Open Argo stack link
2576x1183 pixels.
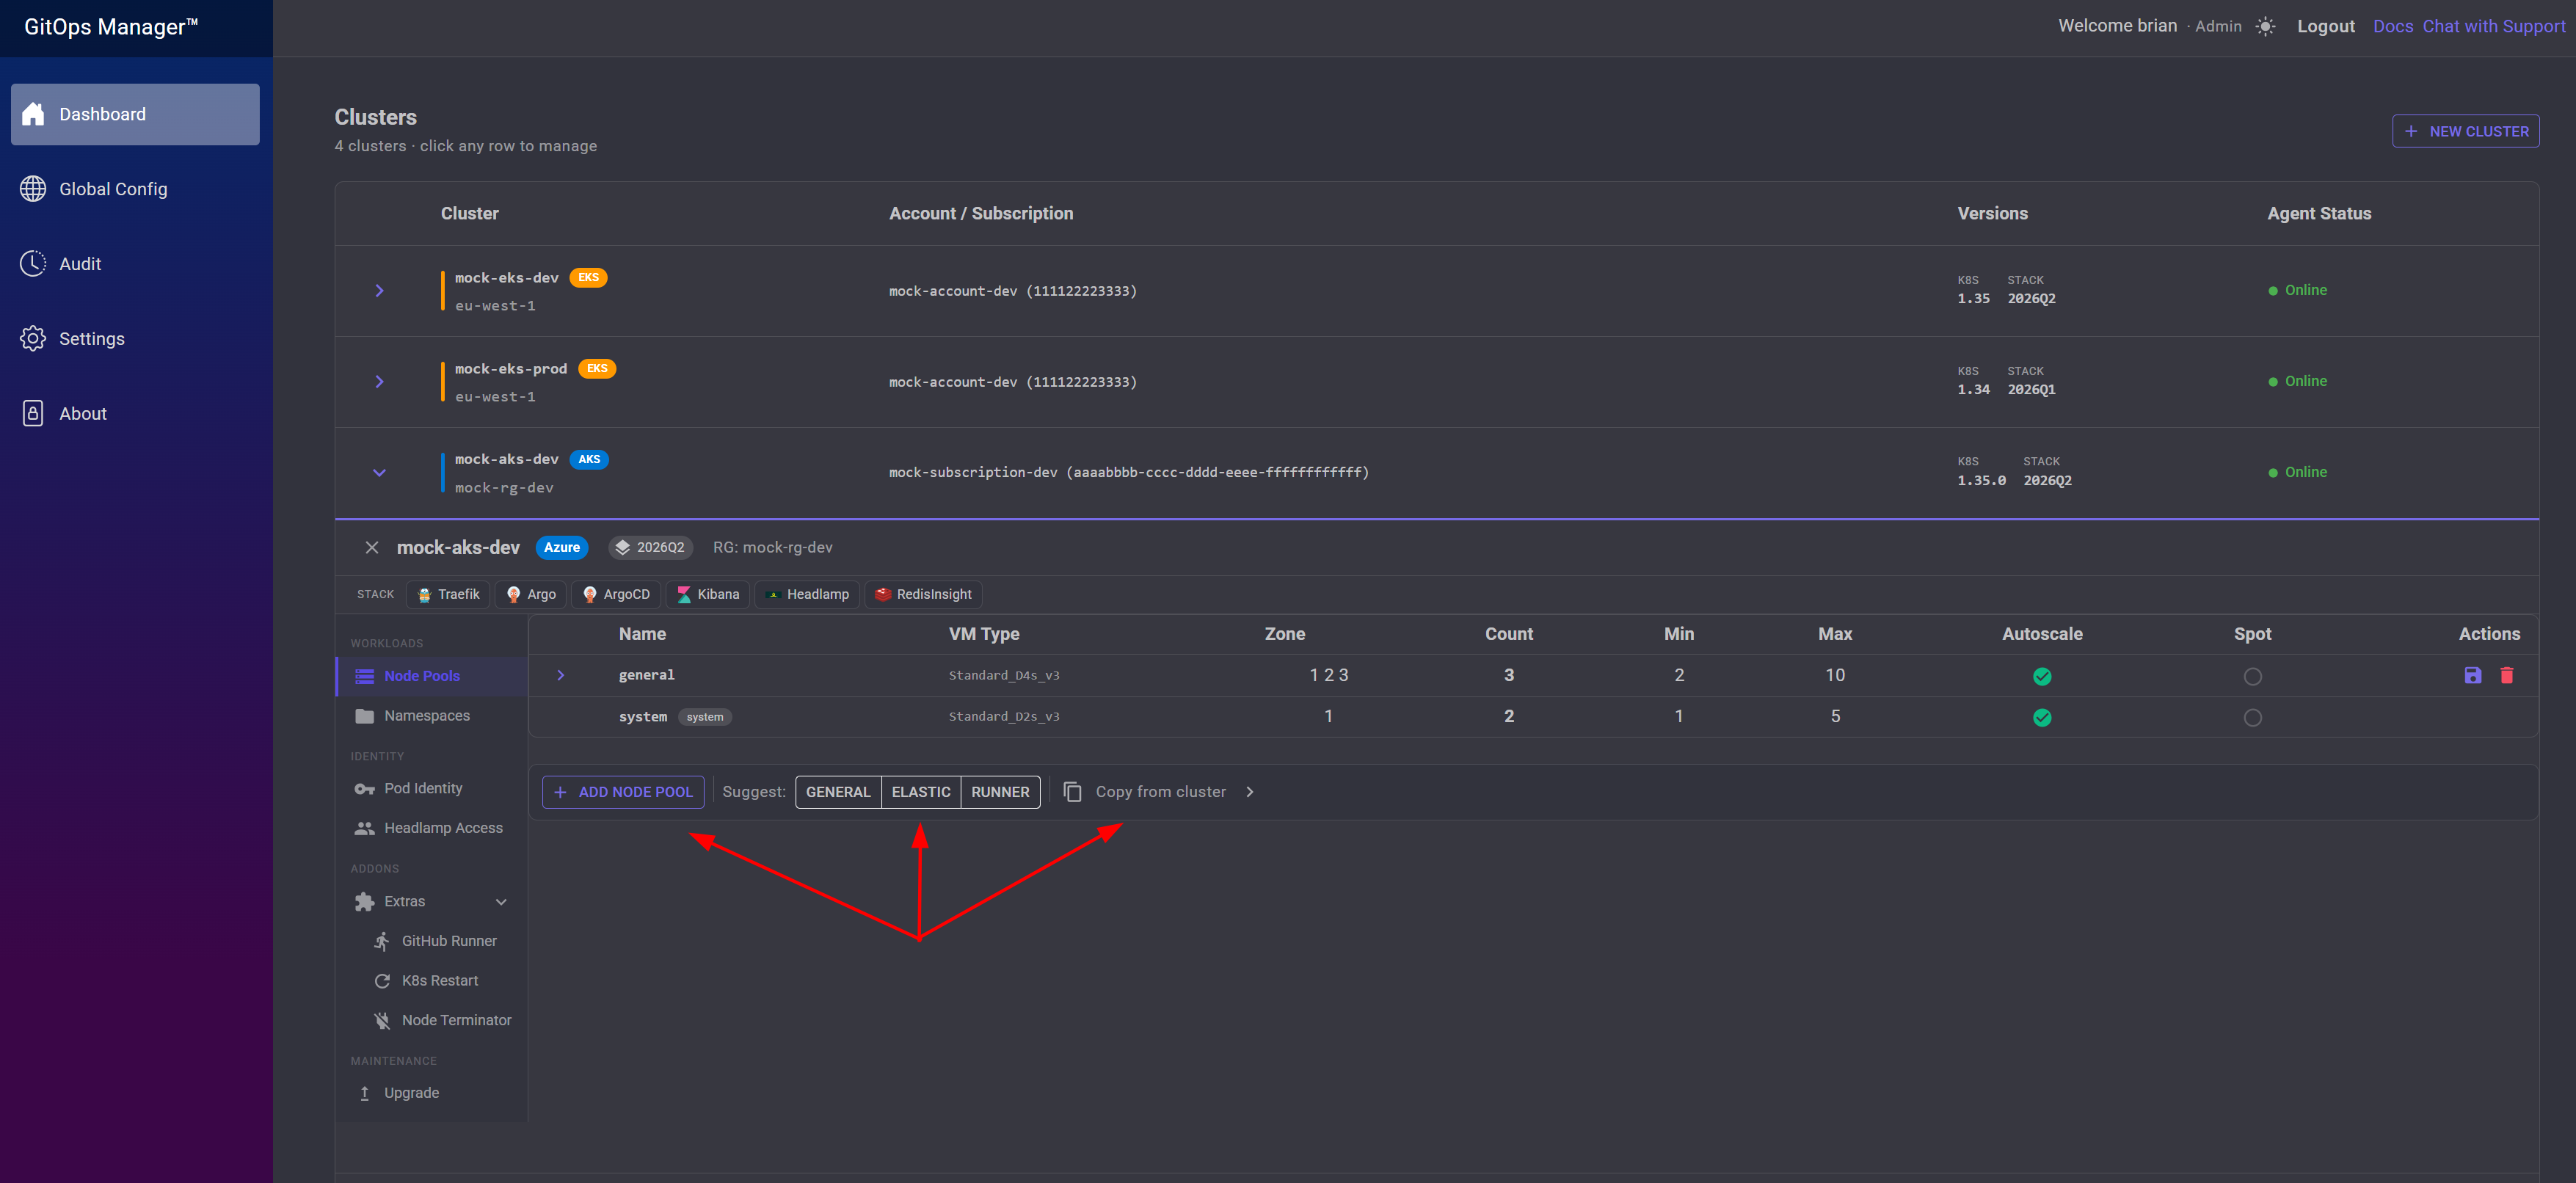point(531,594)
